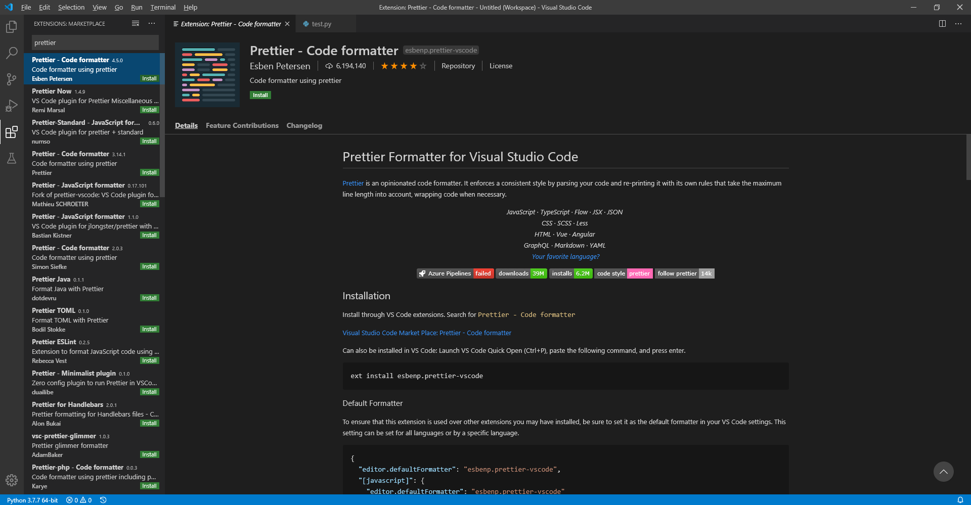
Task: Open Manage gear icon in activity bar
Action: click(11, 480)
